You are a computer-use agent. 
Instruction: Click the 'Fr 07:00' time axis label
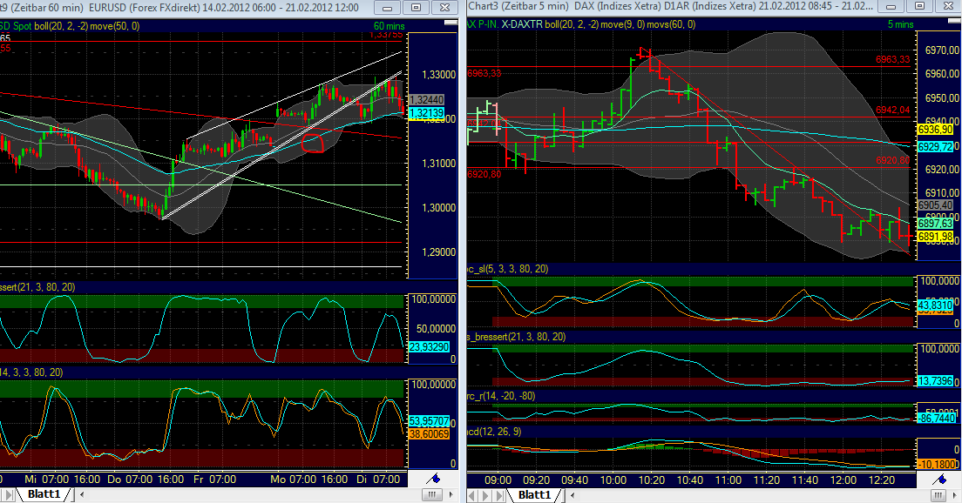(x=214, y=480)
